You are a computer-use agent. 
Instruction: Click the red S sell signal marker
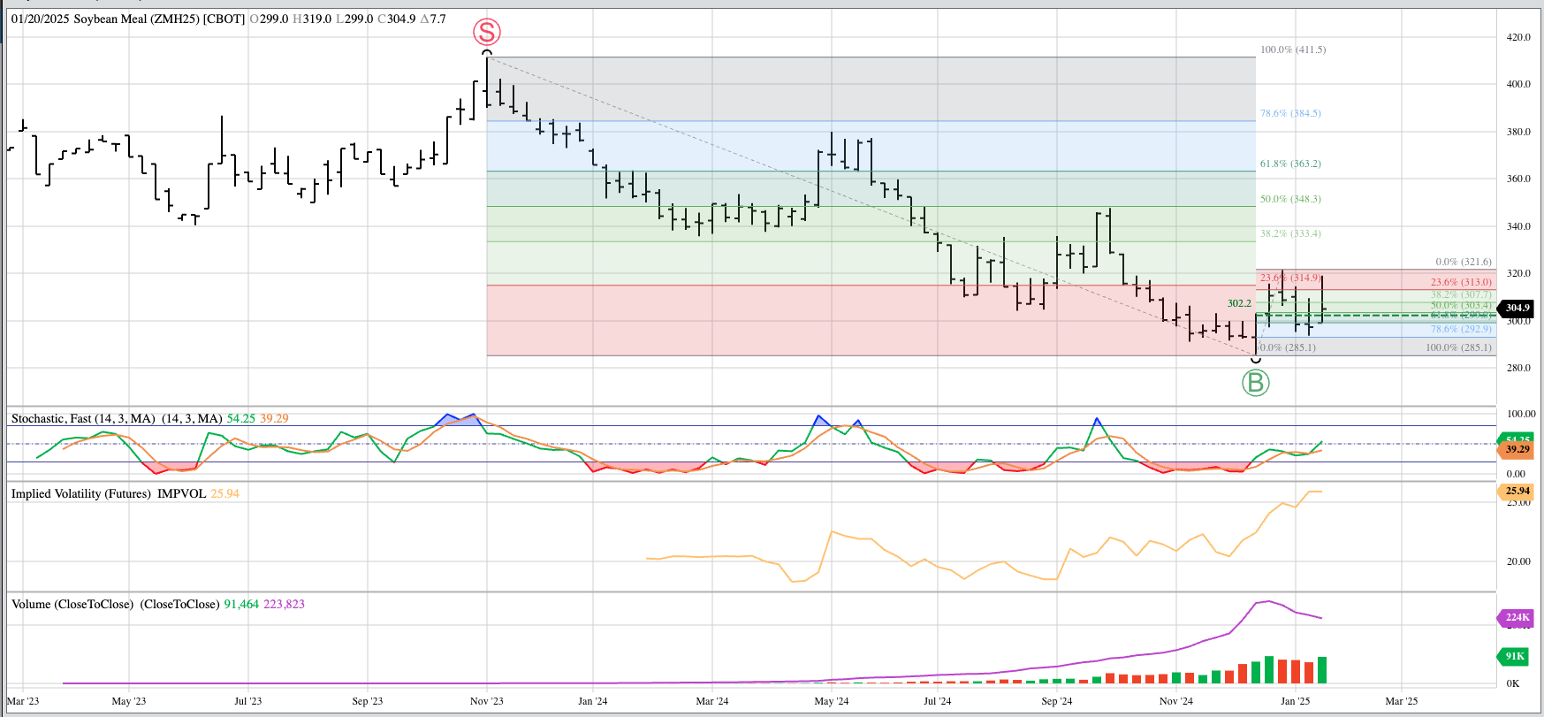pos(487,33)
